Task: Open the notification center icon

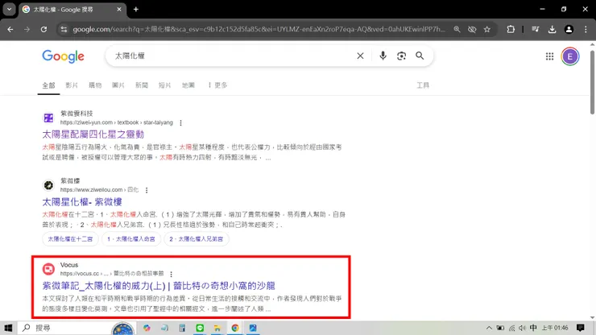Action: 581,328
